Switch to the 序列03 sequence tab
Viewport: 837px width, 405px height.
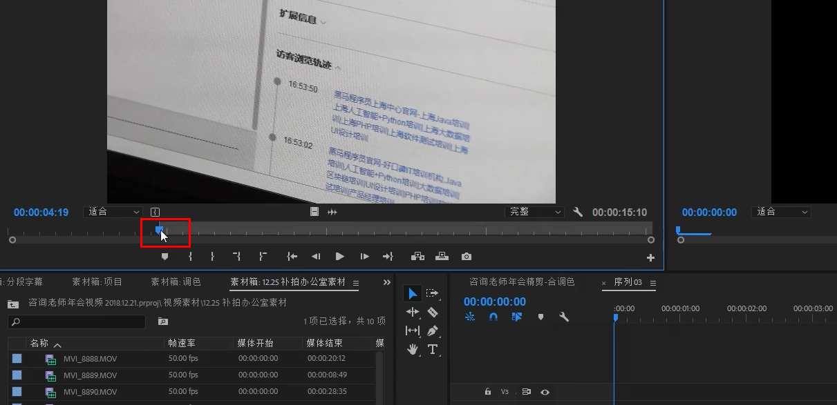[629, 283]
